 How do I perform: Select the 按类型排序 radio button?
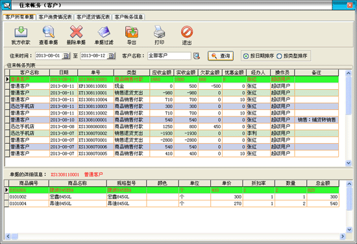279,56
